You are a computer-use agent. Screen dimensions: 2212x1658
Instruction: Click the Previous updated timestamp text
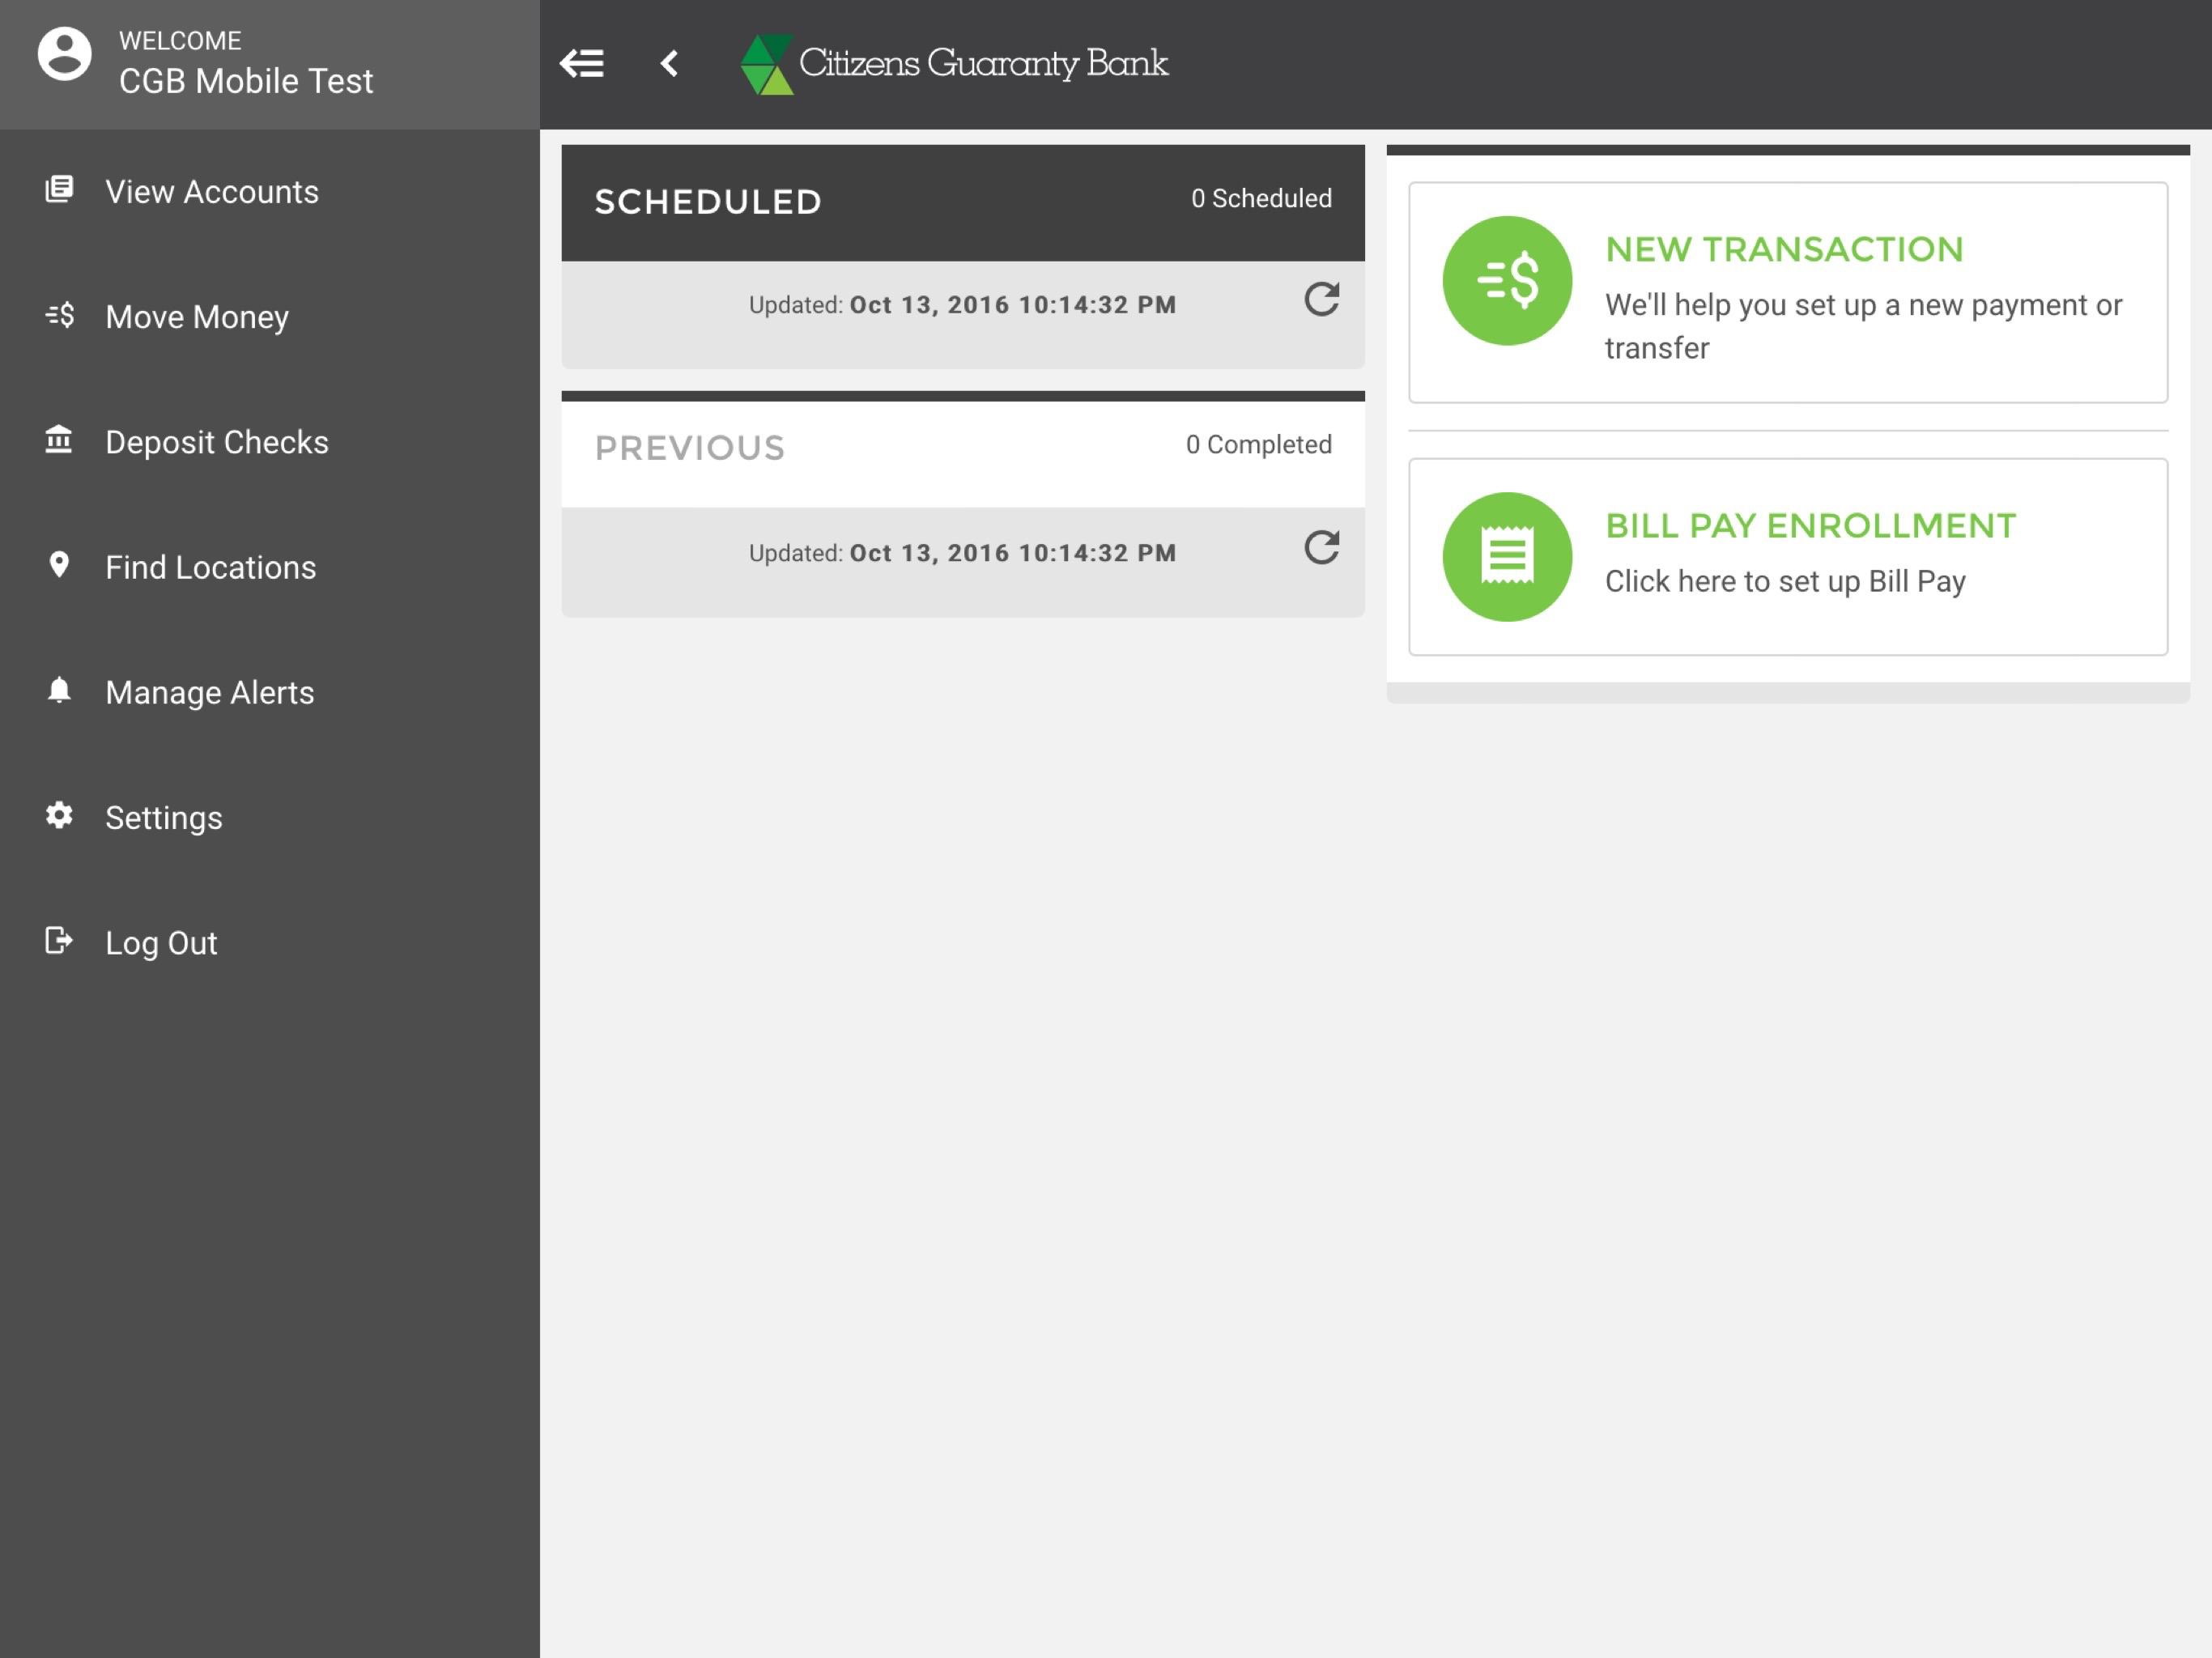pos(962,553)
